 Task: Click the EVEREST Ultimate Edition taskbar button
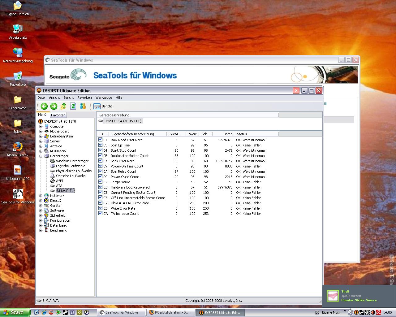point(220,313)
